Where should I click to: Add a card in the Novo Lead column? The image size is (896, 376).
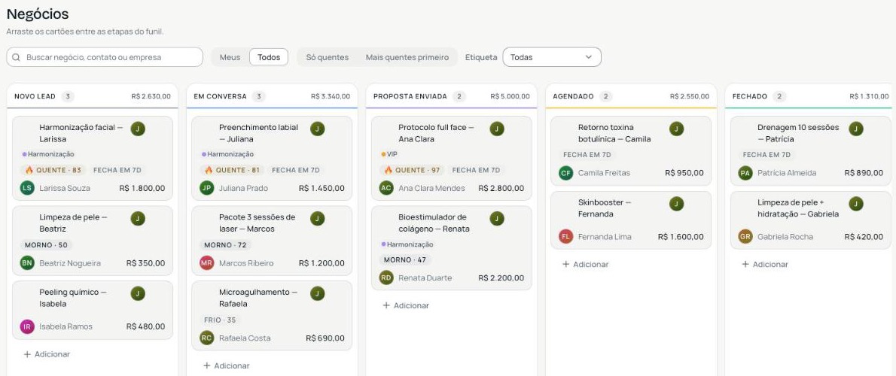tap(47, 354)
